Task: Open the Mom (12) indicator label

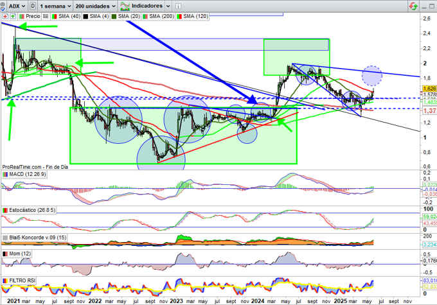Action: [x=20, y=254]
